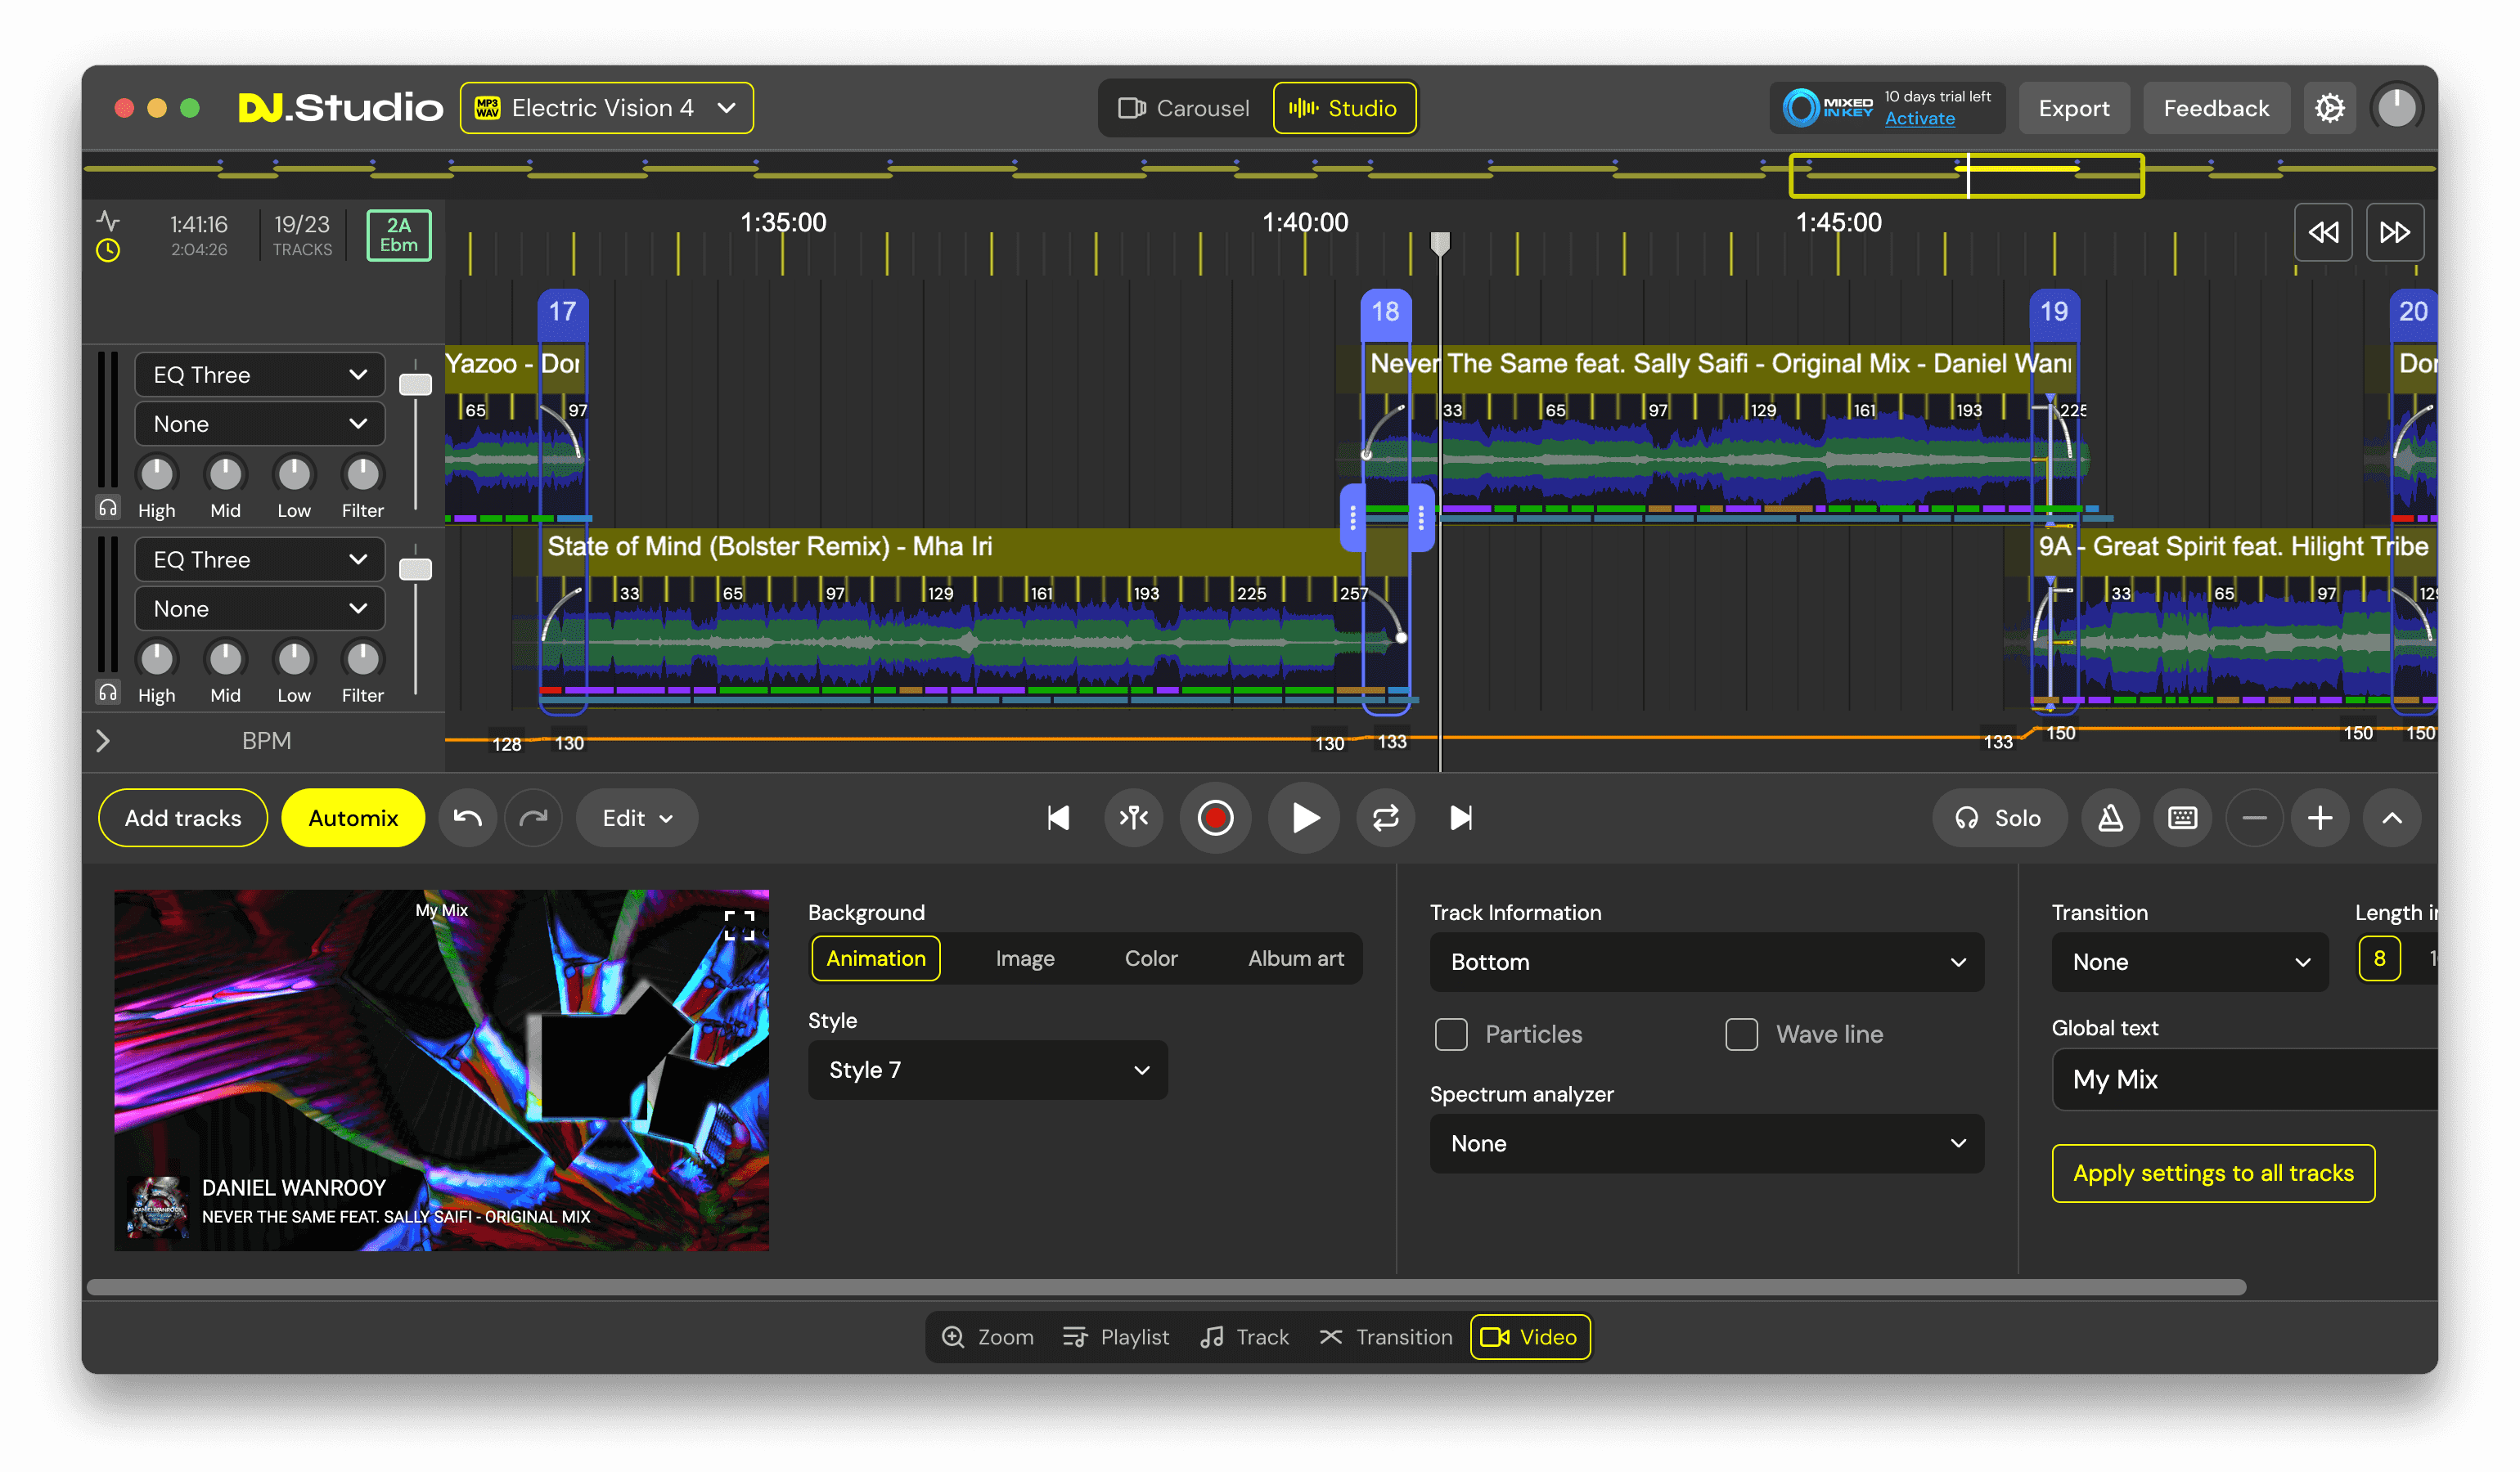Select length 8 option
Image resolution: width=2520 pixels, height=1472 pixels.
(x=2379, y=959)
